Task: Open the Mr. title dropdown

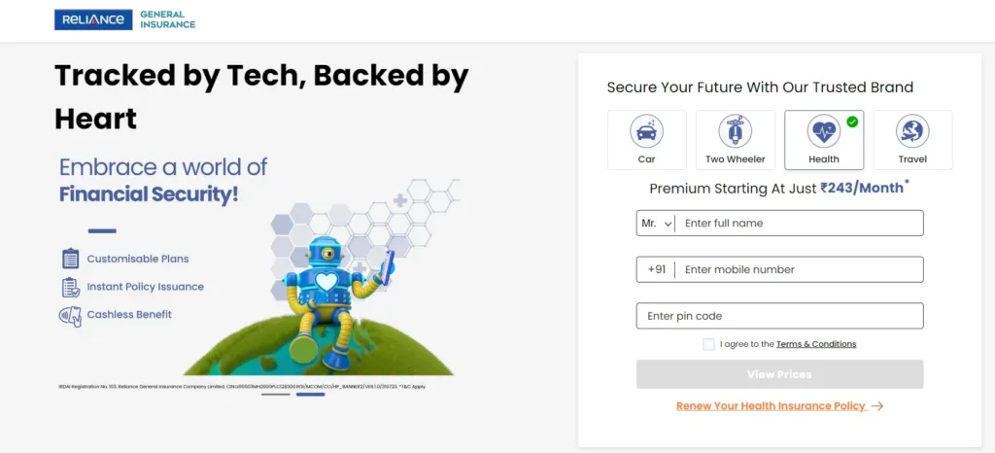Action: (x=656, y=224)
